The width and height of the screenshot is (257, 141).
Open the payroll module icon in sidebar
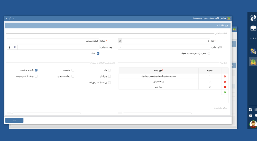coord(253,62)
